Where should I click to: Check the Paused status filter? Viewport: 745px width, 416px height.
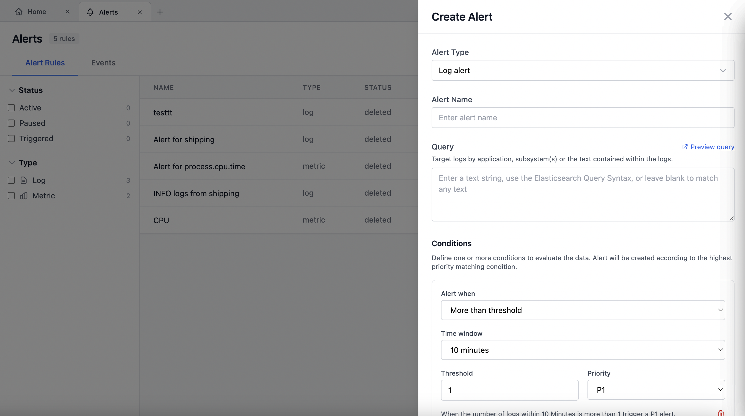coord(11,123)
